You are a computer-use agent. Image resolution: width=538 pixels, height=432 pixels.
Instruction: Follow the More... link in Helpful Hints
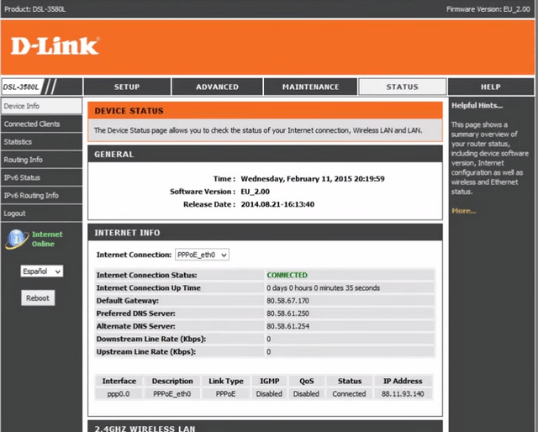click(463, 211)
